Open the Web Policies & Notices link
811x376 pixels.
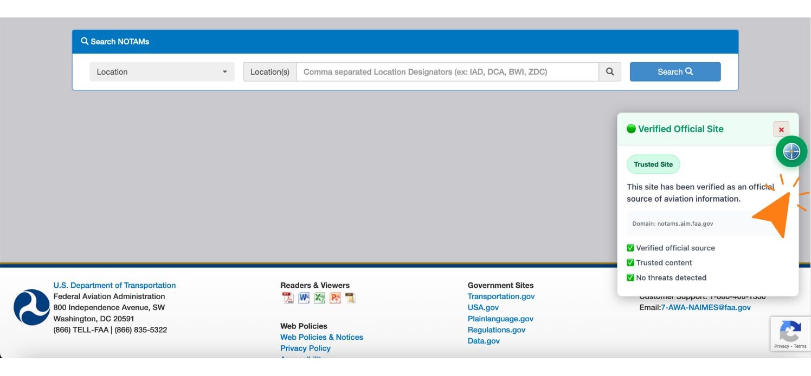[321, 337]
